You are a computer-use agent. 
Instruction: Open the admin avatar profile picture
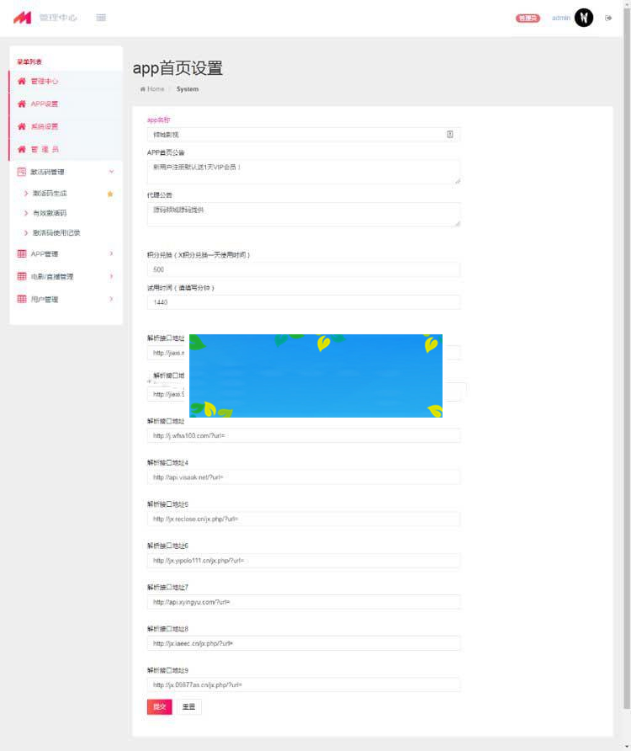[x=584, y=18]
